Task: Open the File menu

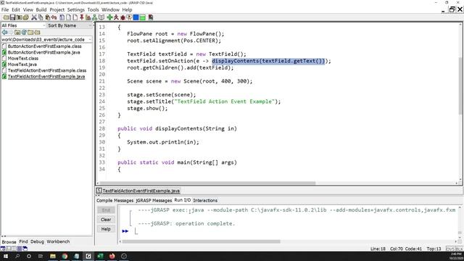Action: (5, 9)
